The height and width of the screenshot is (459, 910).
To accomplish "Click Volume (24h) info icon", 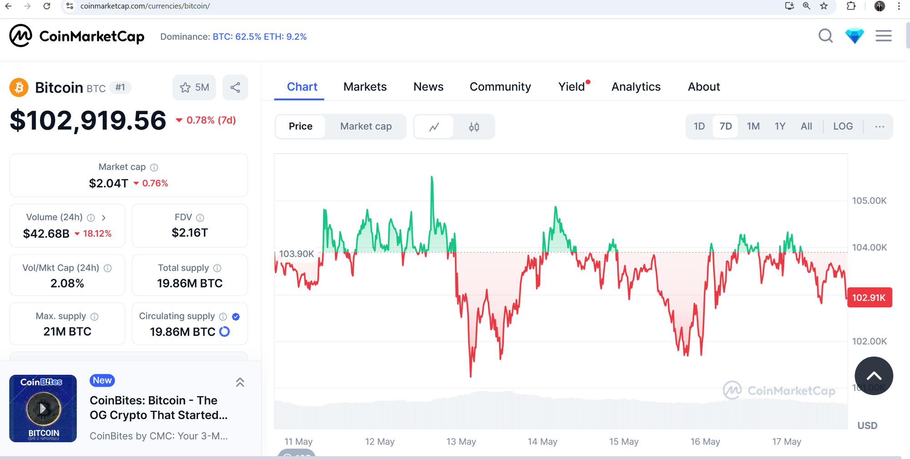I will [91, 218].
